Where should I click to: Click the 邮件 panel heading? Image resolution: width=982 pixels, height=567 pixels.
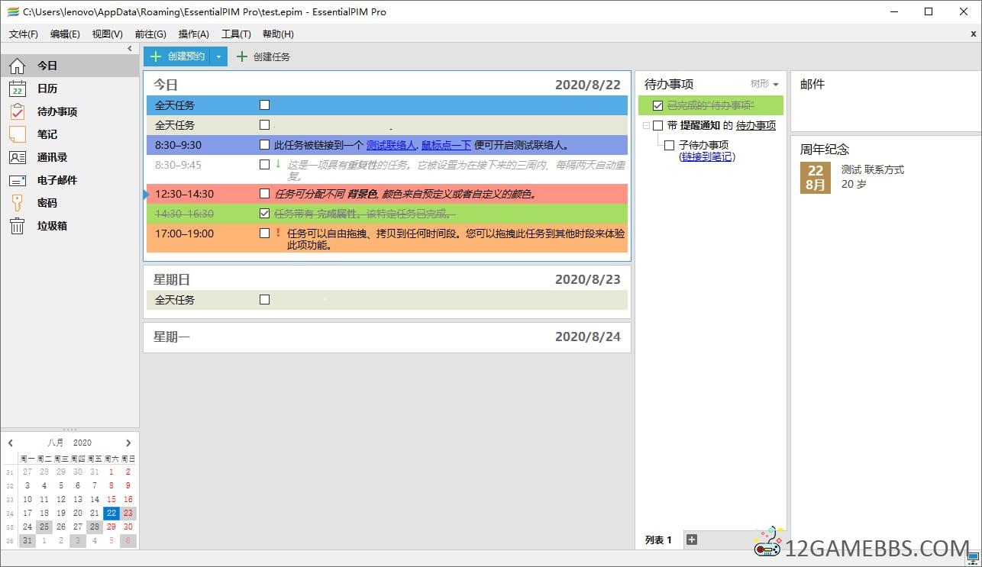point(812,84)
